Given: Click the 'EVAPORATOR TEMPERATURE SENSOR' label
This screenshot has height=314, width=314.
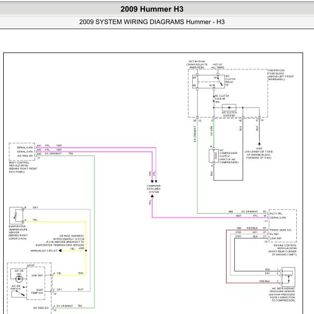Looking at the screenshot, I should click(18, 232).
